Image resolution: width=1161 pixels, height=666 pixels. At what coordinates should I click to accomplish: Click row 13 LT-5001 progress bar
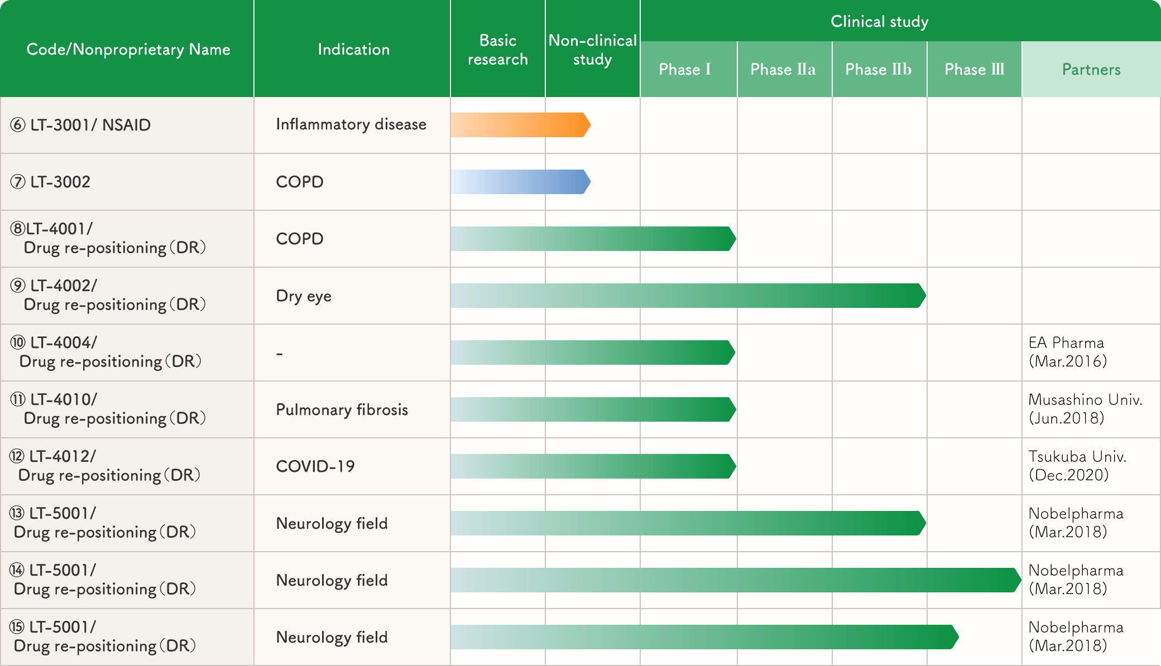click(688, 523)
